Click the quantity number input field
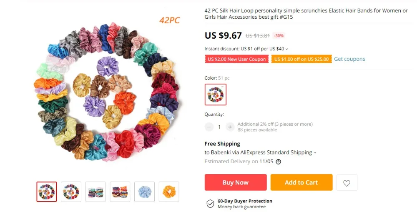 click(219, 127)
